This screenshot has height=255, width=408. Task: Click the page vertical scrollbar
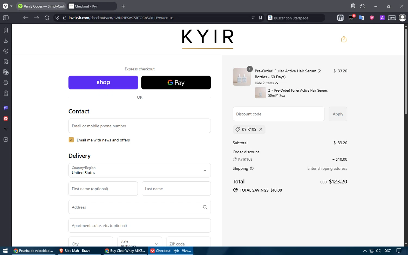tap(406, 71)
